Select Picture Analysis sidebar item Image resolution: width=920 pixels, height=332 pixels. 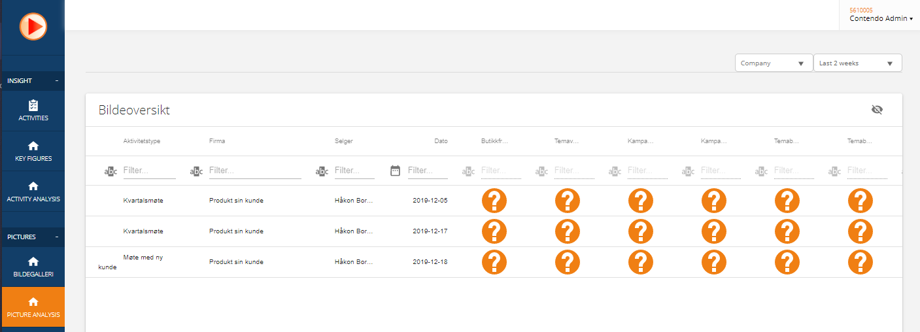coord(33,307)
